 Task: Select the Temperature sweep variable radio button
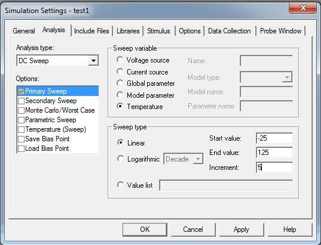120,106
